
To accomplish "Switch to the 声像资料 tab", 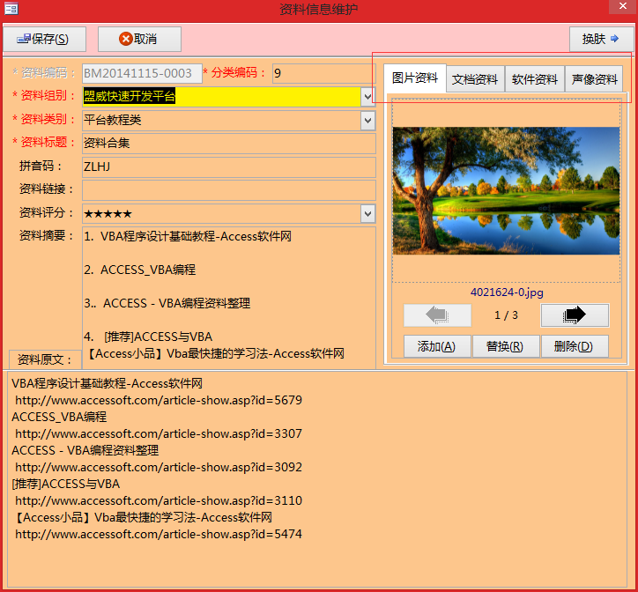I will [x=594, y=79].
